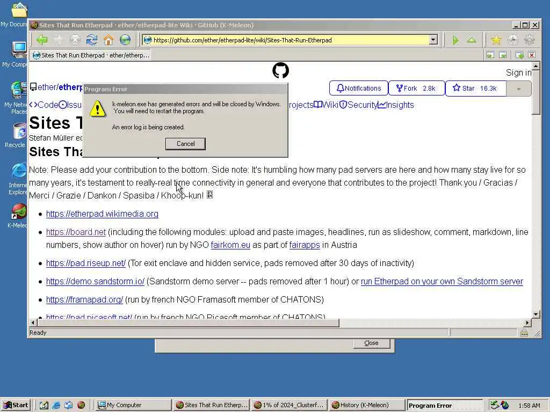Open the History clock icon in toolbar
This screenshot has height=412, width=550.
513,40
